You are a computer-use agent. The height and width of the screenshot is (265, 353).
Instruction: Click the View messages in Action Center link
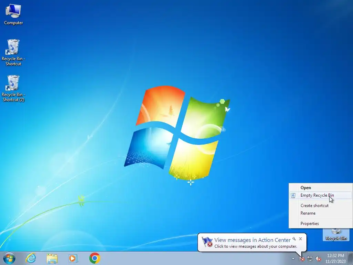click(252, 240)
